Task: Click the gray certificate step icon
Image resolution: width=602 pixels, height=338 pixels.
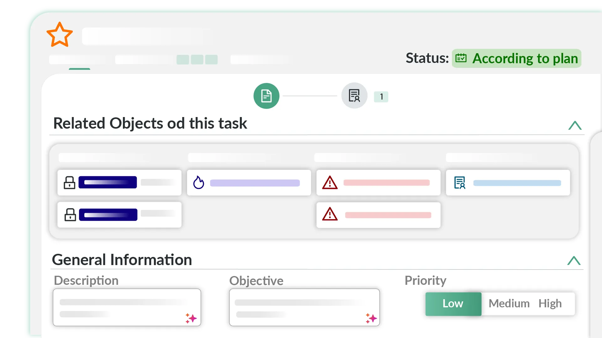Action: pyautogui.click(x=354, y=96)
